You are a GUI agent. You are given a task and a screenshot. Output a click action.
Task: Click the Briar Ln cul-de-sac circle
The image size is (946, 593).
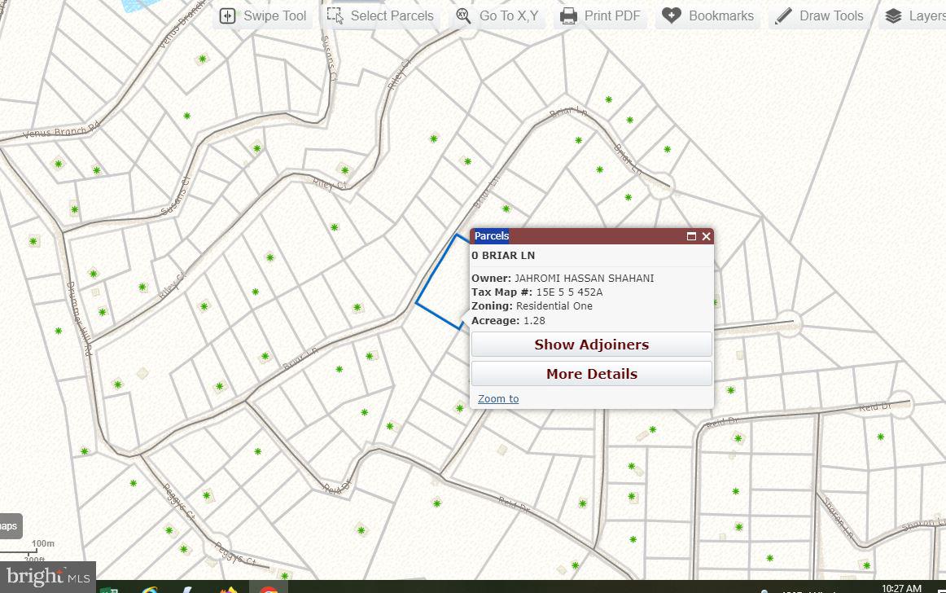(x=659, y=185)
